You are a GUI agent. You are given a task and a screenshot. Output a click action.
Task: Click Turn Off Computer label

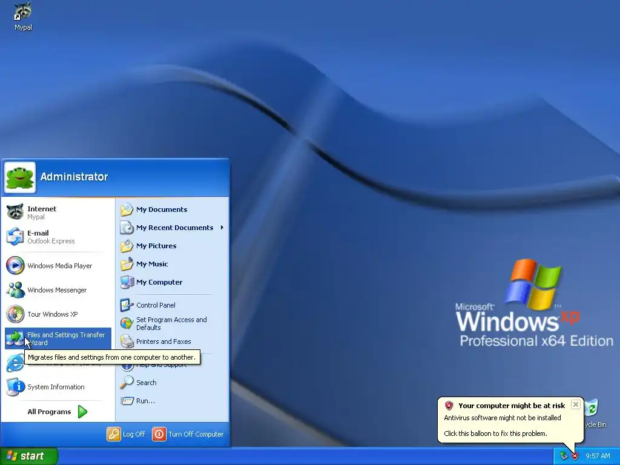click(196, 434)
